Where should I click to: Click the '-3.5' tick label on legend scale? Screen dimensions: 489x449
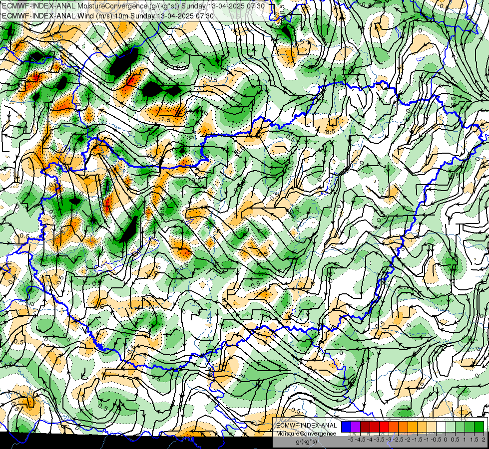click(379, 440)
